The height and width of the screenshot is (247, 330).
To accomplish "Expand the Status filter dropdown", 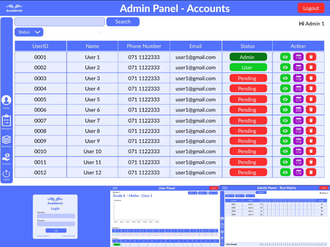I will pyautogui.click(x=29, y=32).
